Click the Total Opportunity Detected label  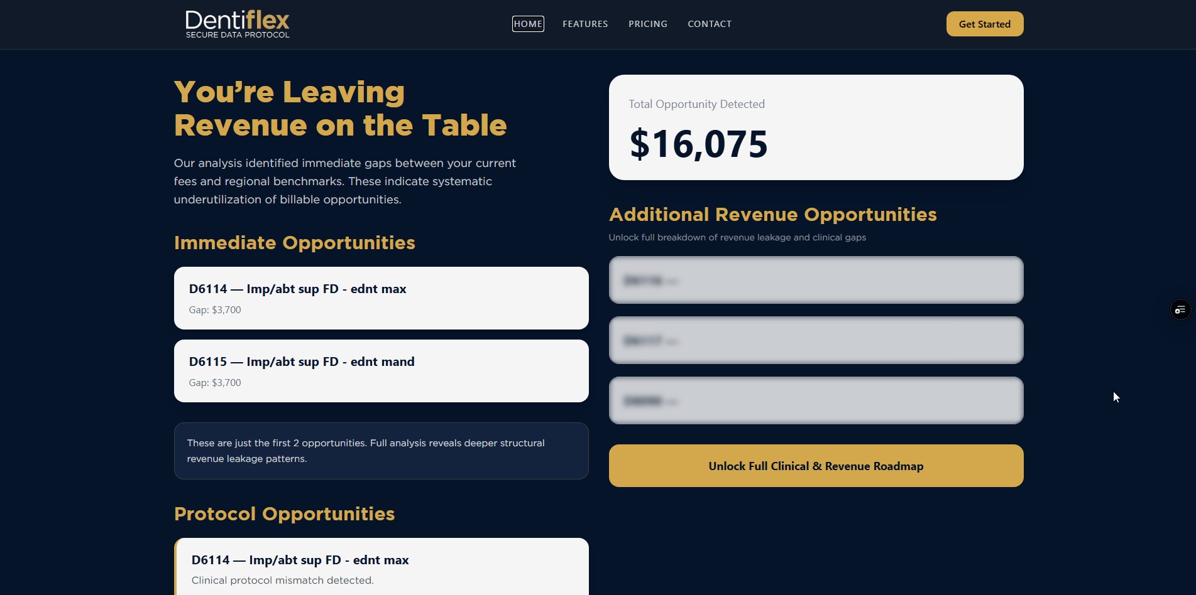point(696,104)
